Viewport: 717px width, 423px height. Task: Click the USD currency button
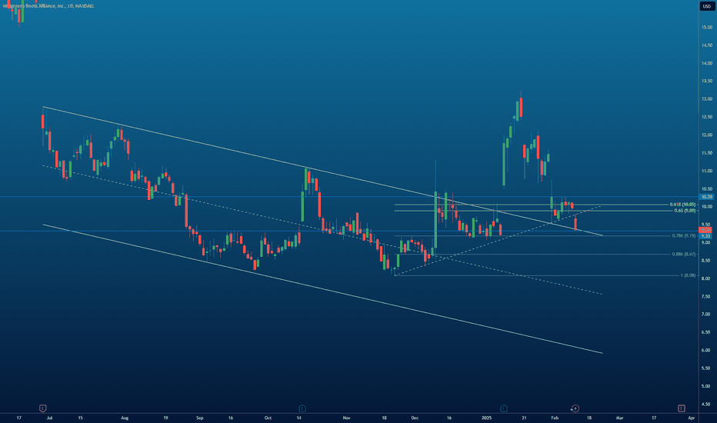[x=706, y=6]
